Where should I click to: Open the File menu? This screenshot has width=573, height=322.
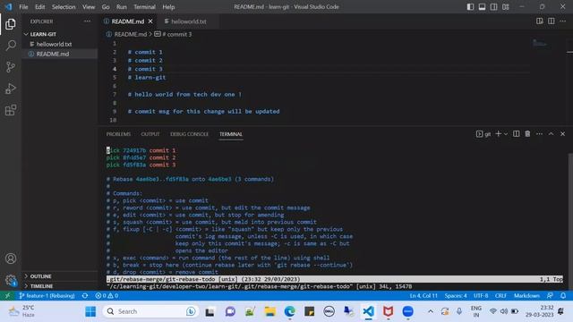(23, 6)
